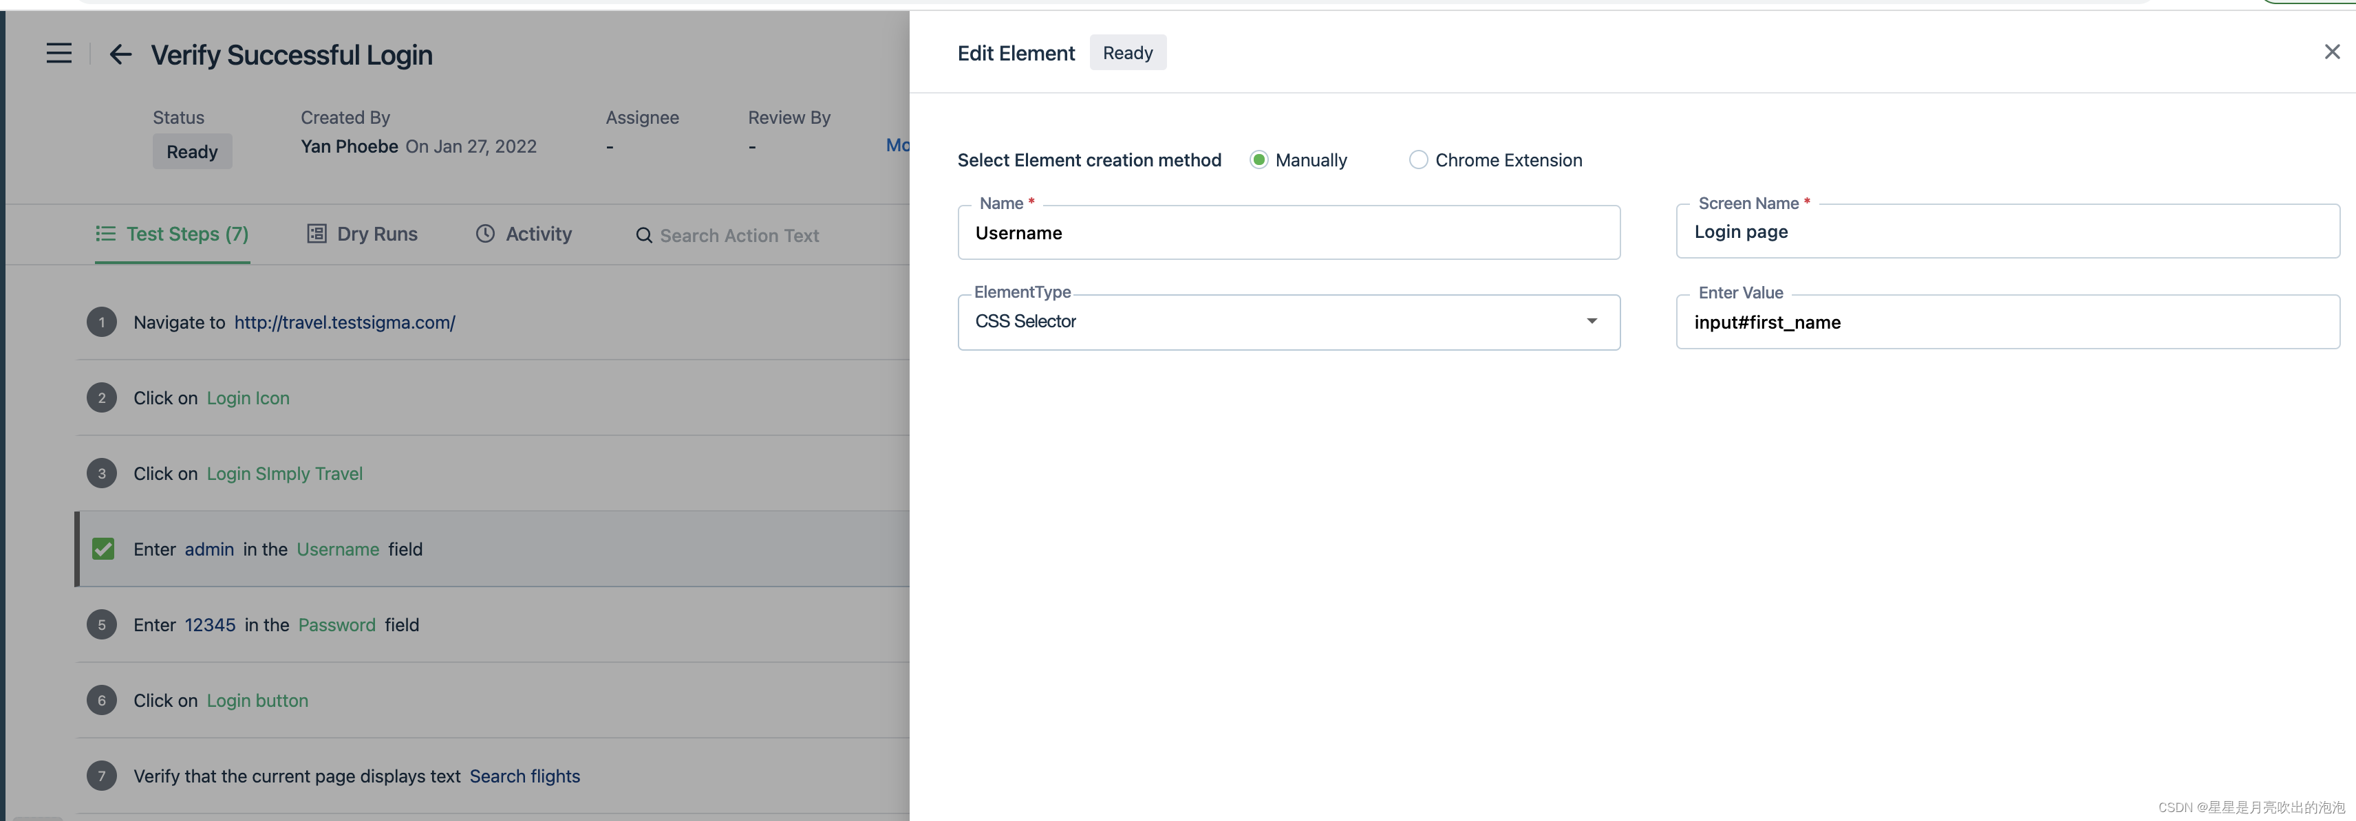Image resolution: width=2356 pixels, height=821 pixels.
Task: Open the http://travel.testsigma.com/ link
Action: point(345,322)
